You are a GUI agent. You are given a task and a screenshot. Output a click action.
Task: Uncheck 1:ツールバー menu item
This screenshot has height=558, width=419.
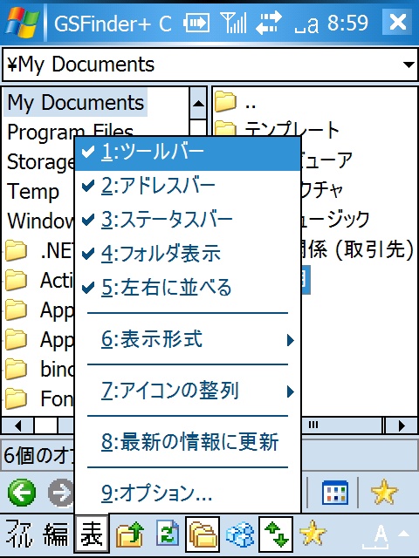188,153
